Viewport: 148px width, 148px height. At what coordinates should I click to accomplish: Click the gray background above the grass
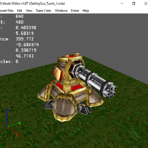96,34
